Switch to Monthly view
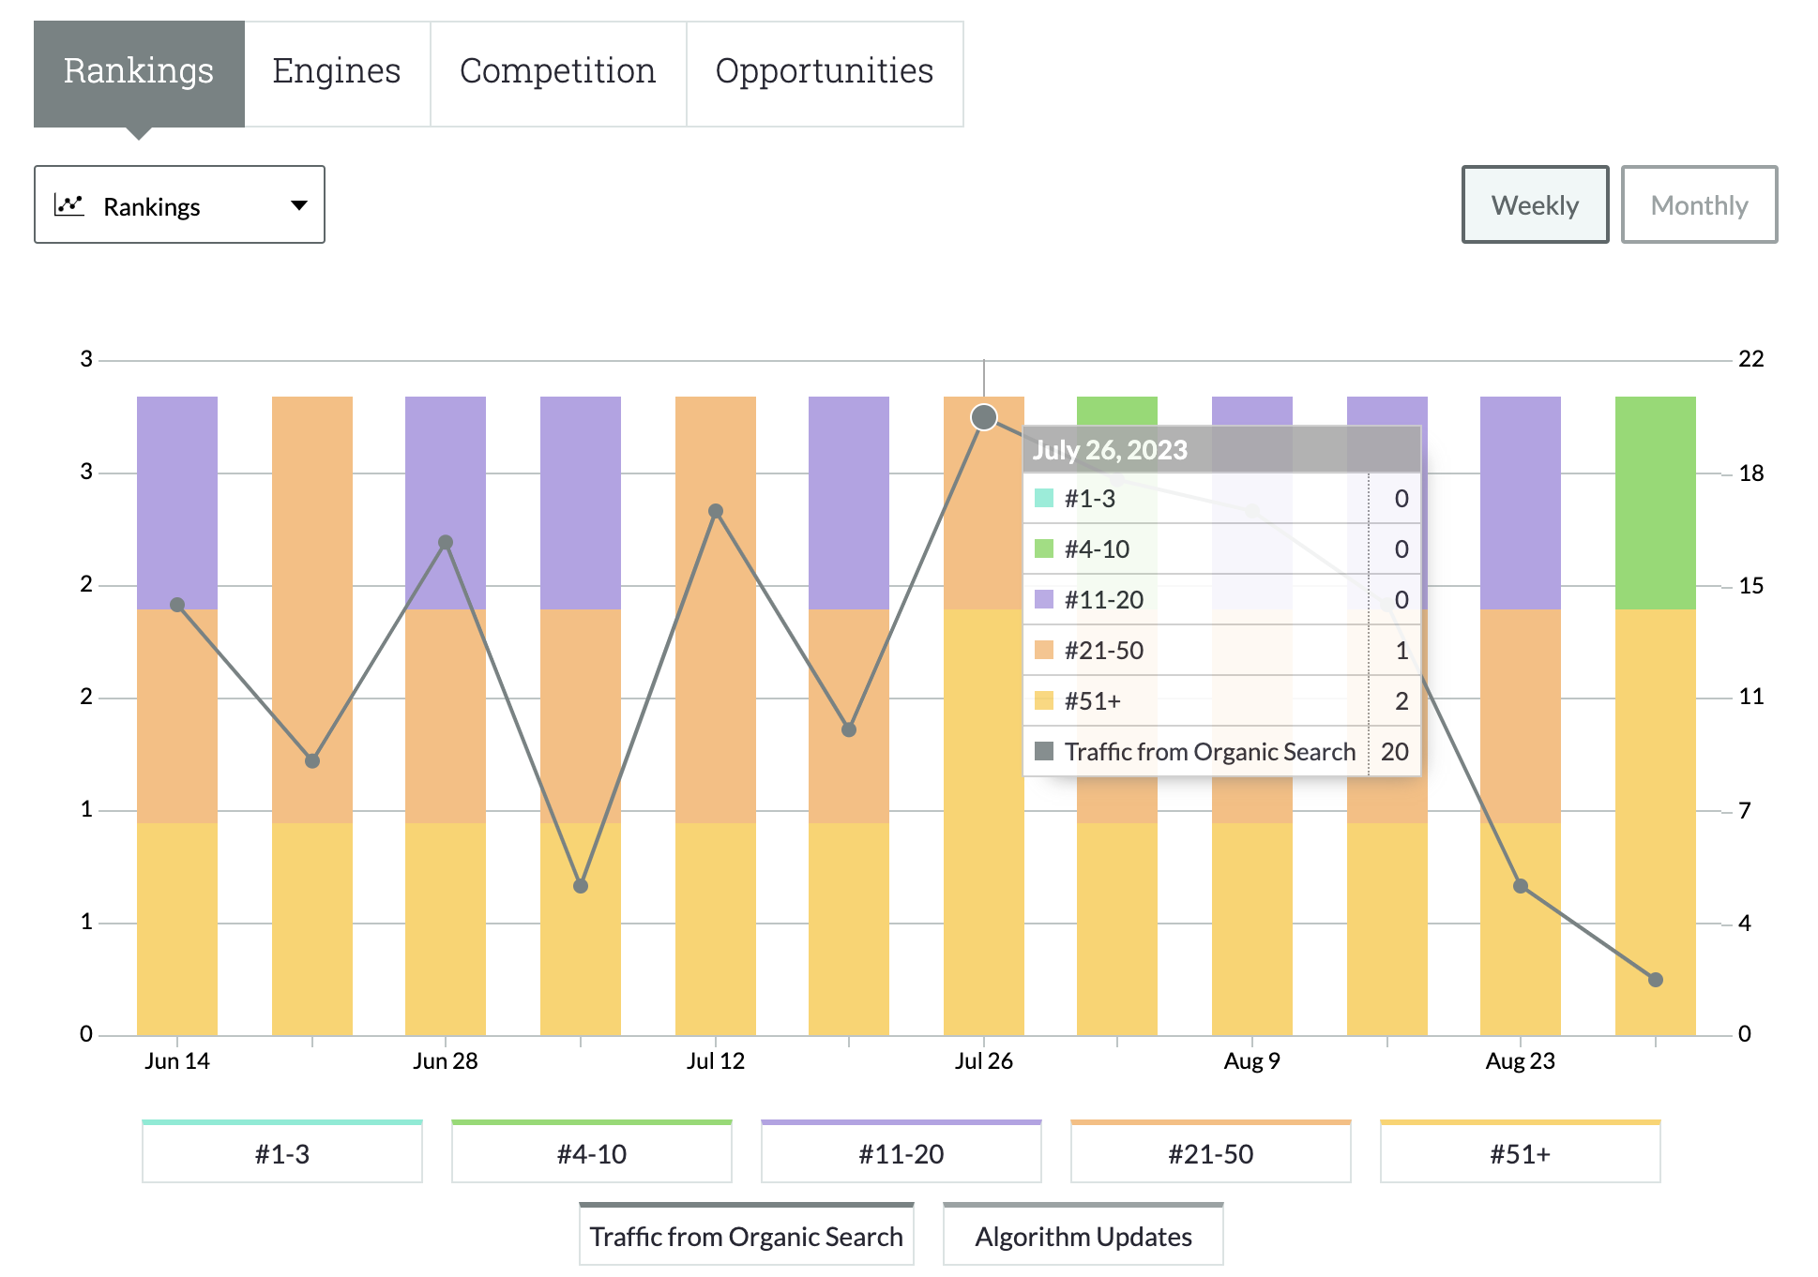 click(x=1699, y=204)
